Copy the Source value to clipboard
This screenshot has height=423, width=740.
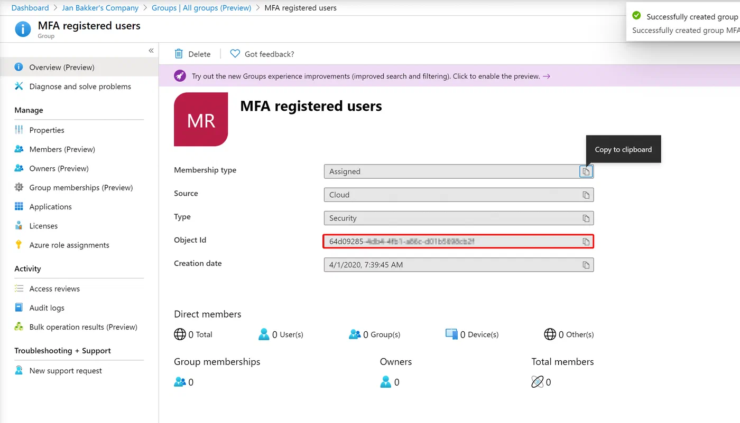point(586,195)
